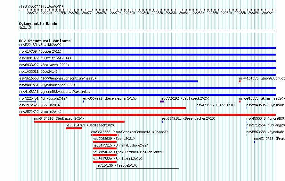Select the nsv610759 (Cooper2011) variant label
Image resolution: width=285 pixels, height=181 pixels.
pyautogui.click(x=40, y=51)
